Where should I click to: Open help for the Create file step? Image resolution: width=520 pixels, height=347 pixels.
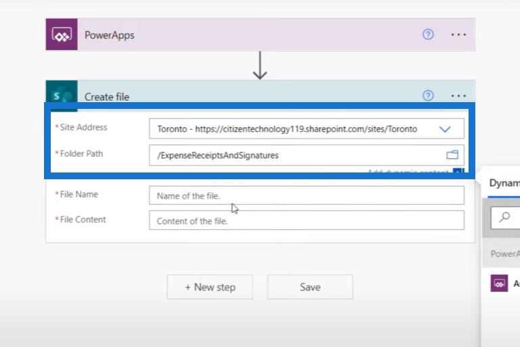coord(428,96)
